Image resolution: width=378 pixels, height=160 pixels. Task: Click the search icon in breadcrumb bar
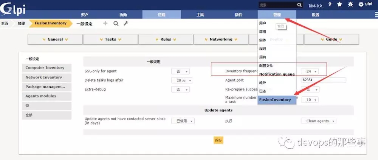point(116,24)
